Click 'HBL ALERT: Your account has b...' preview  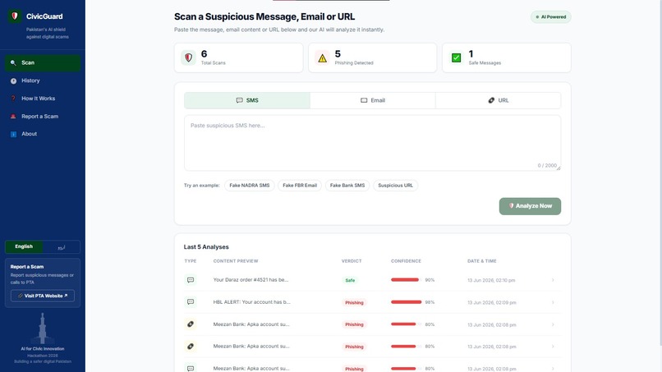(251, 302)
